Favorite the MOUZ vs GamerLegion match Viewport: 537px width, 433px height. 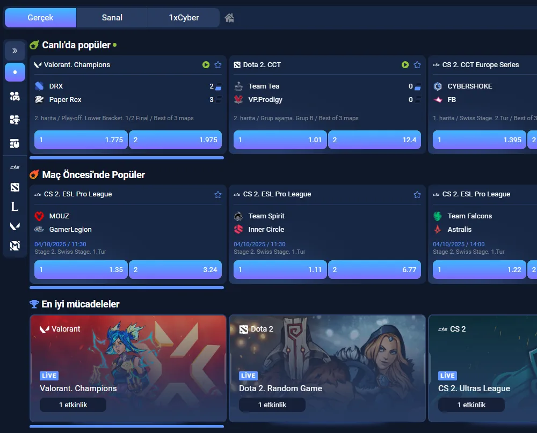pyautogui.click(x=218, y=195)
